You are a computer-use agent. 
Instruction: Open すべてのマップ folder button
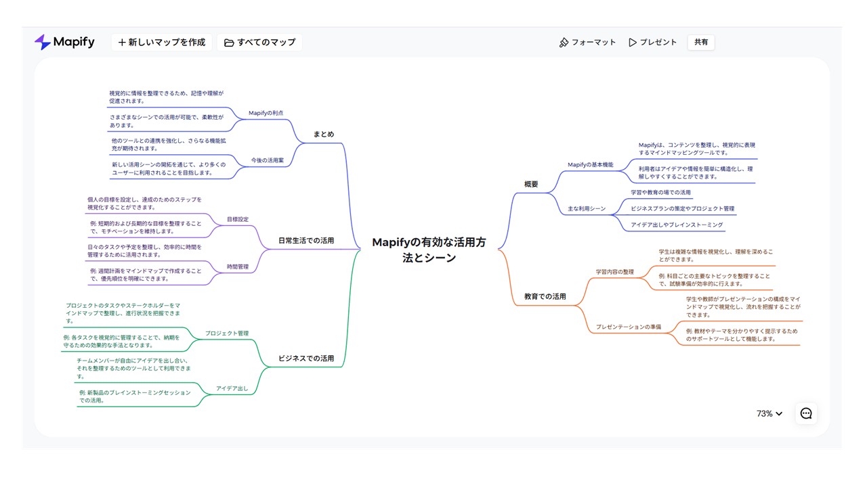(260, 42)
